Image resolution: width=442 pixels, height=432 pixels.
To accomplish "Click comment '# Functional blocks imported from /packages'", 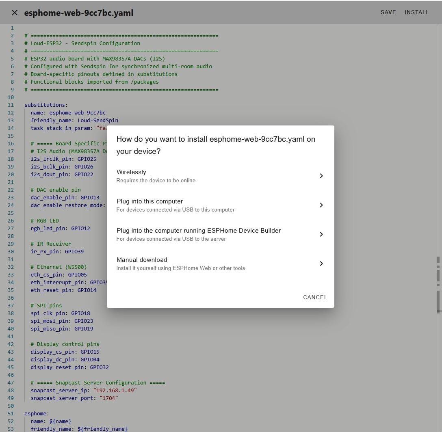I will point(92,82).
